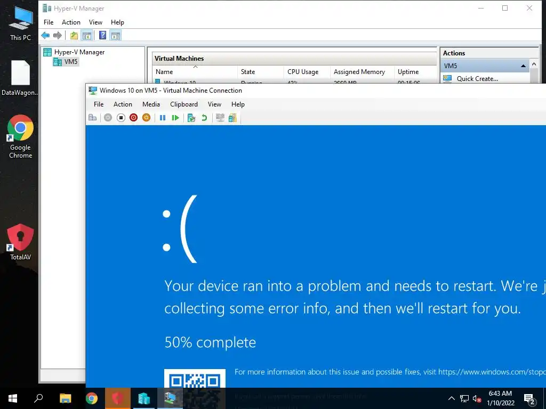Viewport: 546px width, 409px height.
Task: Click the grayed Start power icon in VM toolbar
Action: (x=108, y=118)
